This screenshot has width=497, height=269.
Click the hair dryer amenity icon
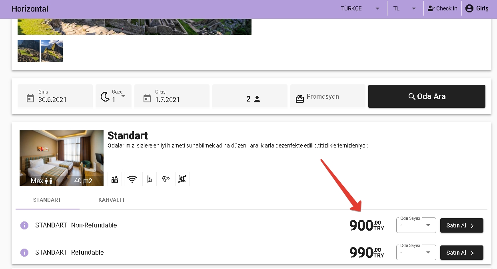tap(166, 179)
